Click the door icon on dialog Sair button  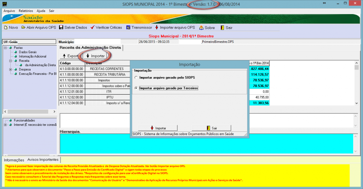[x=208, y=128]
